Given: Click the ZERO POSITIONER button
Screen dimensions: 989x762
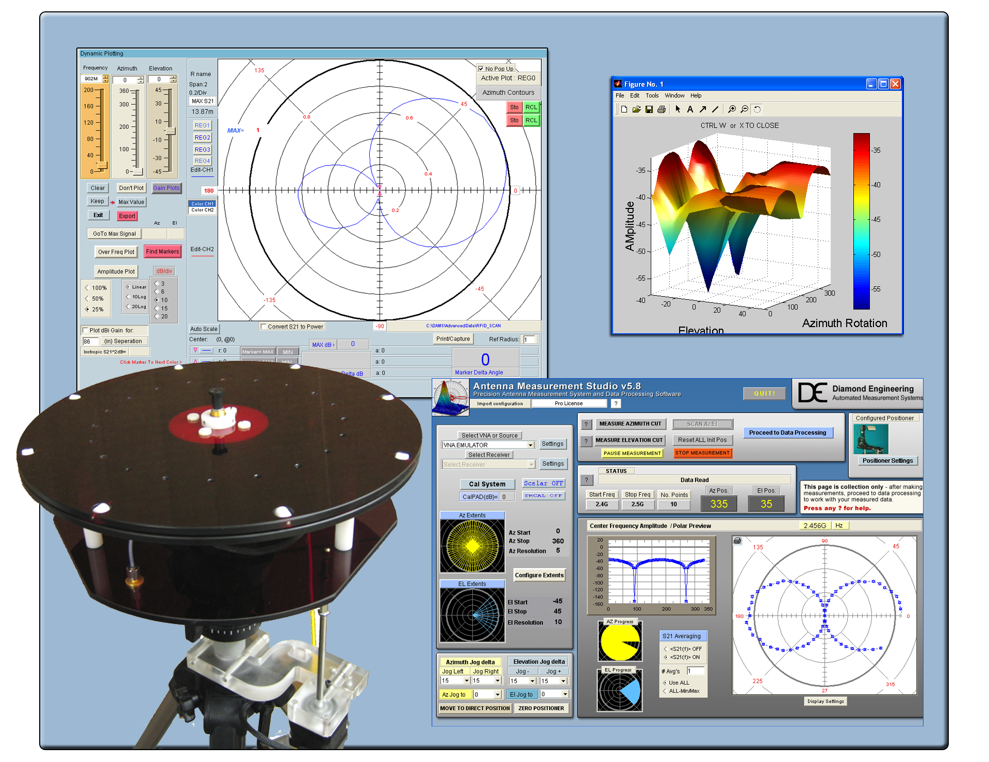Looking at the screenshot, I should point(541,708).
